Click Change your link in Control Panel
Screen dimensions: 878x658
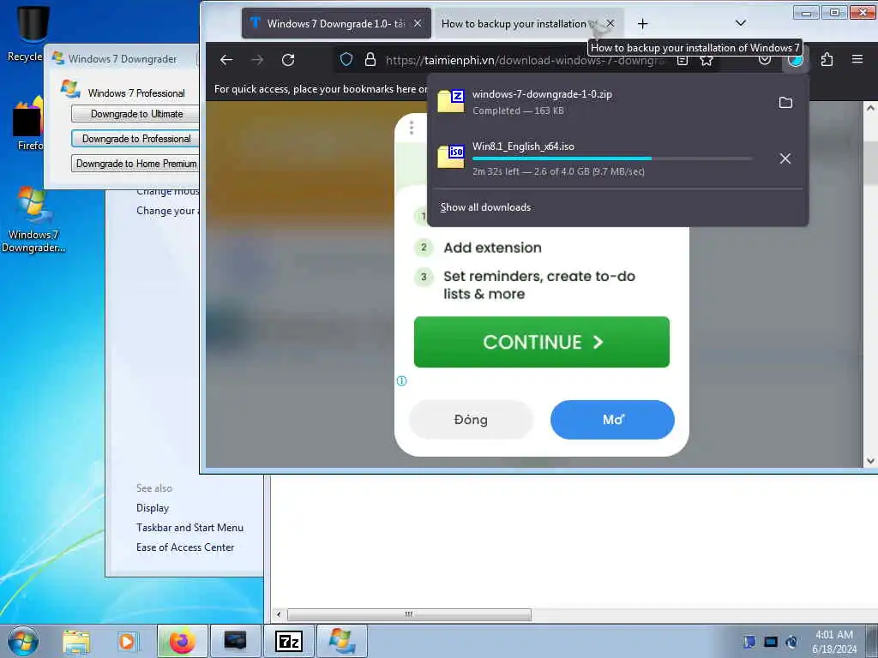(x=167, y=211)
